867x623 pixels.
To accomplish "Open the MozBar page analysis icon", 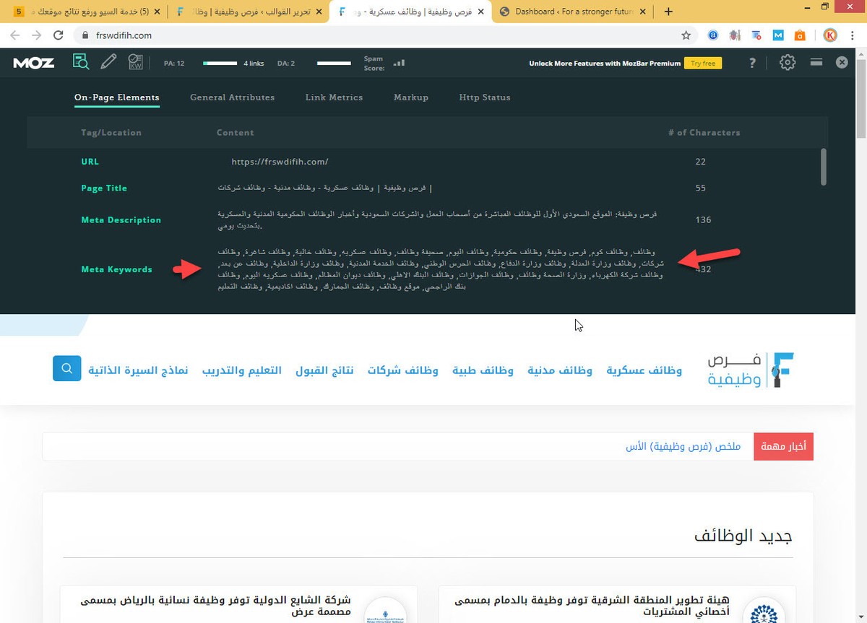I will pos(81,62).
